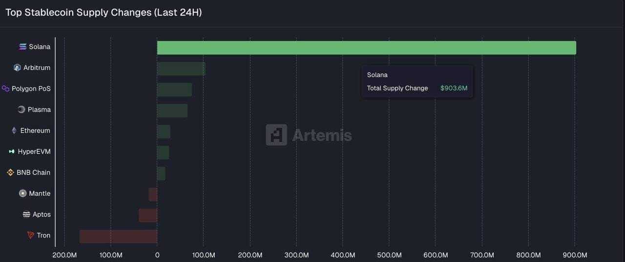Select the red Tron negative bar

tap(118, 237)
